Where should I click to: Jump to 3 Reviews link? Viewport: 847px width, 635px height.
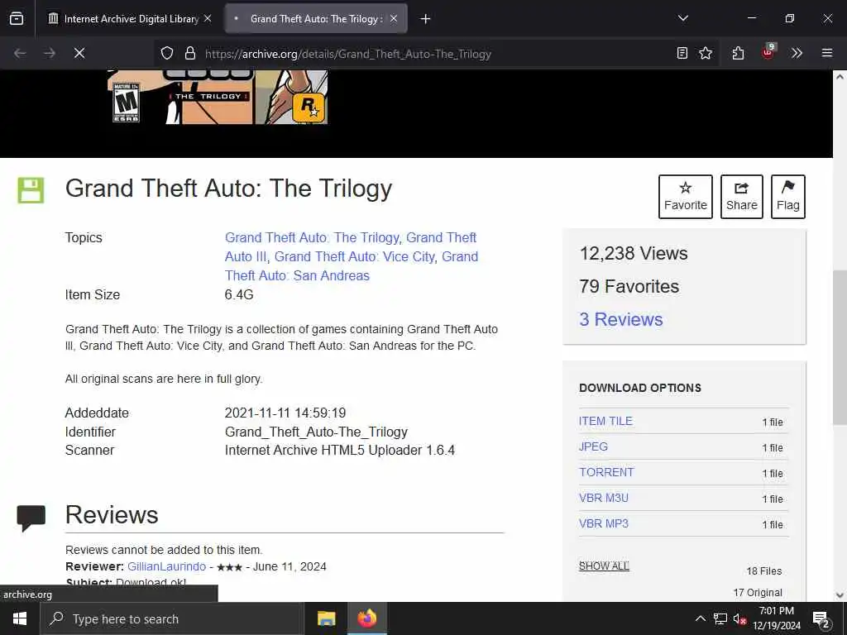click(621, 319)
